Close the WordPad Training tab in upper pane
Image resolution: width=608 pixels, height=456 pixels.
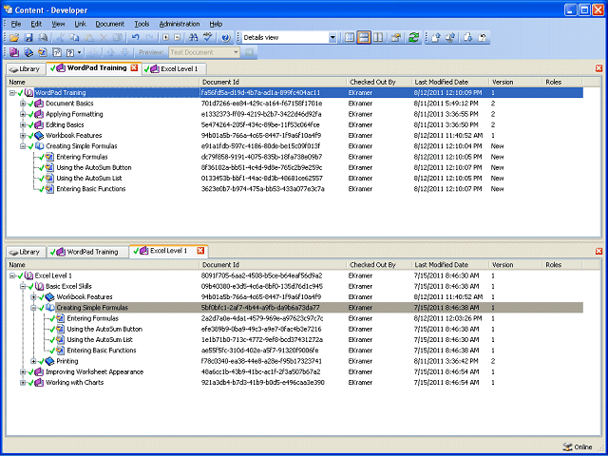(x=134, y=67)
